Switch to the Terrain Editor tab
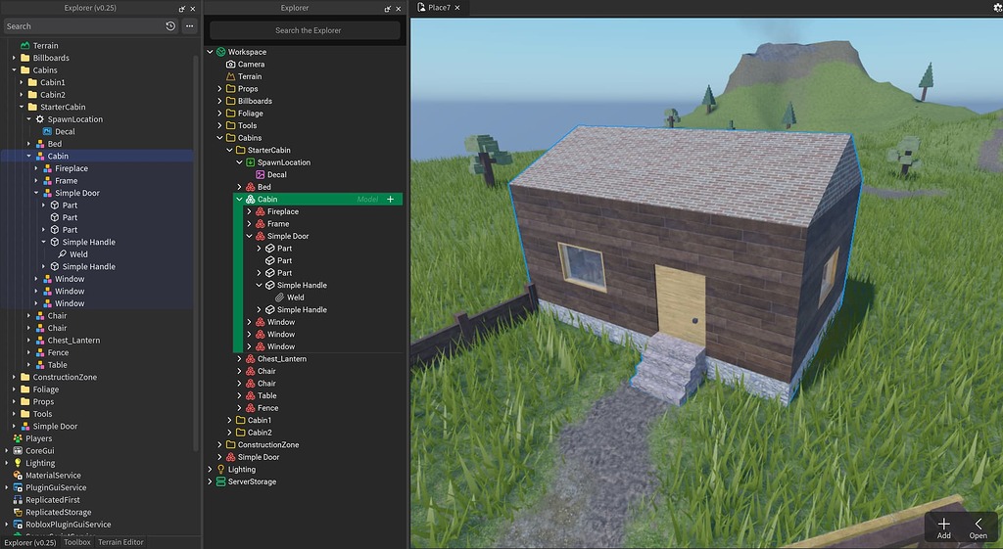Screen dimensions: 1003x549 coord(120,542)
